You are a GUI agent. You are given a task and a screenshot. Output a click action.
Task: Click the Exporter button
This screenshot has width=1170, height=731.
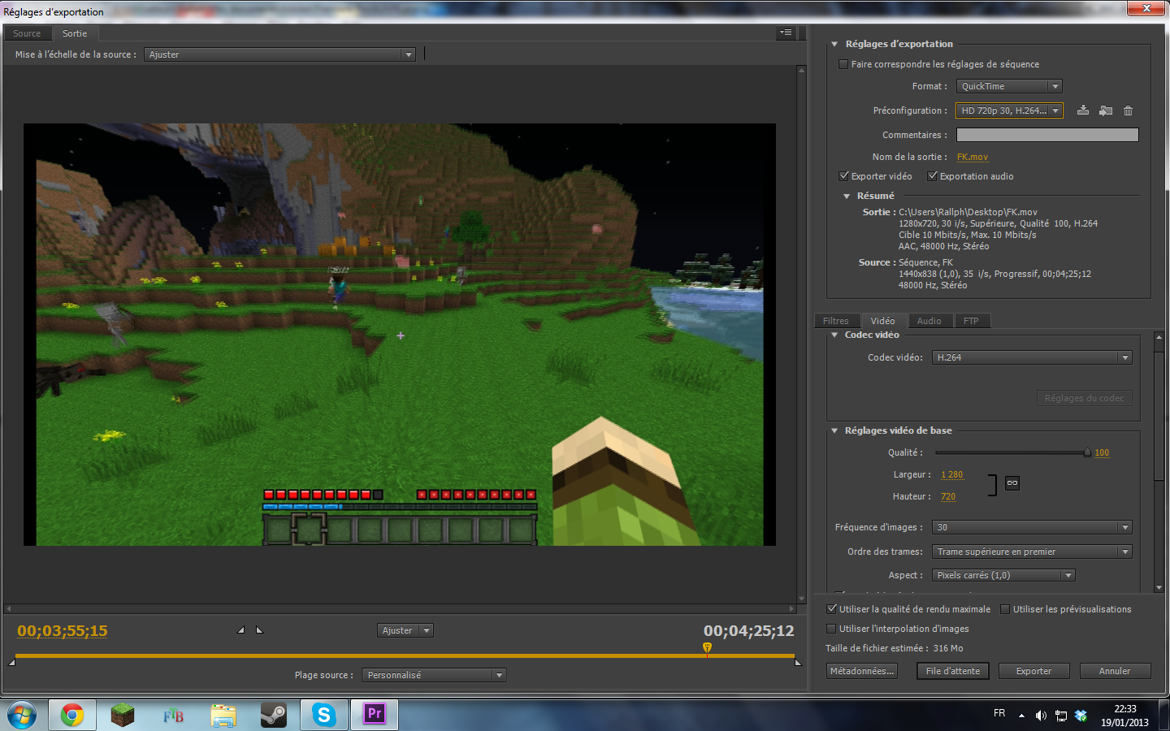point(1033,671)
